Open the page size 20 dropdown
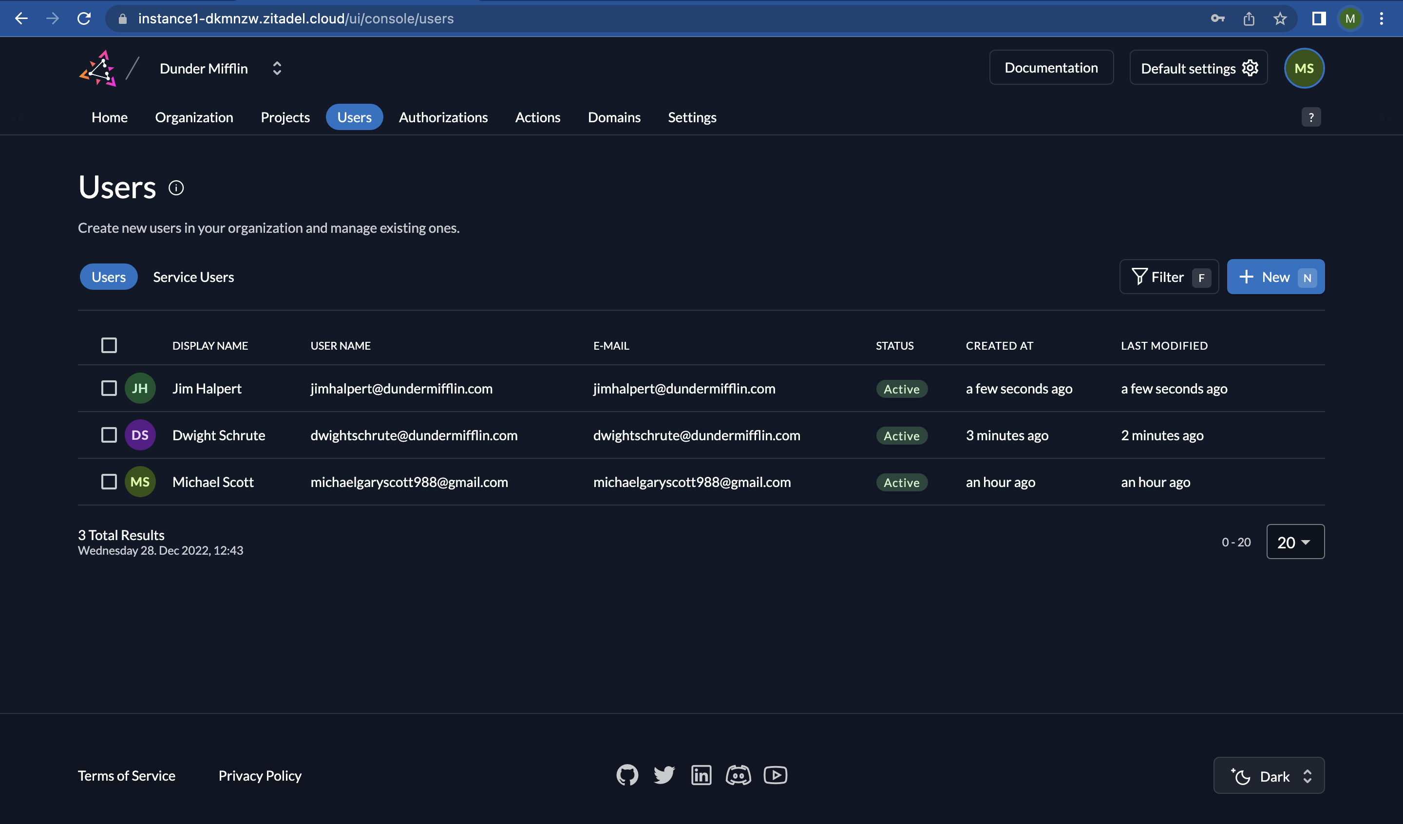 [x=1295, y=542]
